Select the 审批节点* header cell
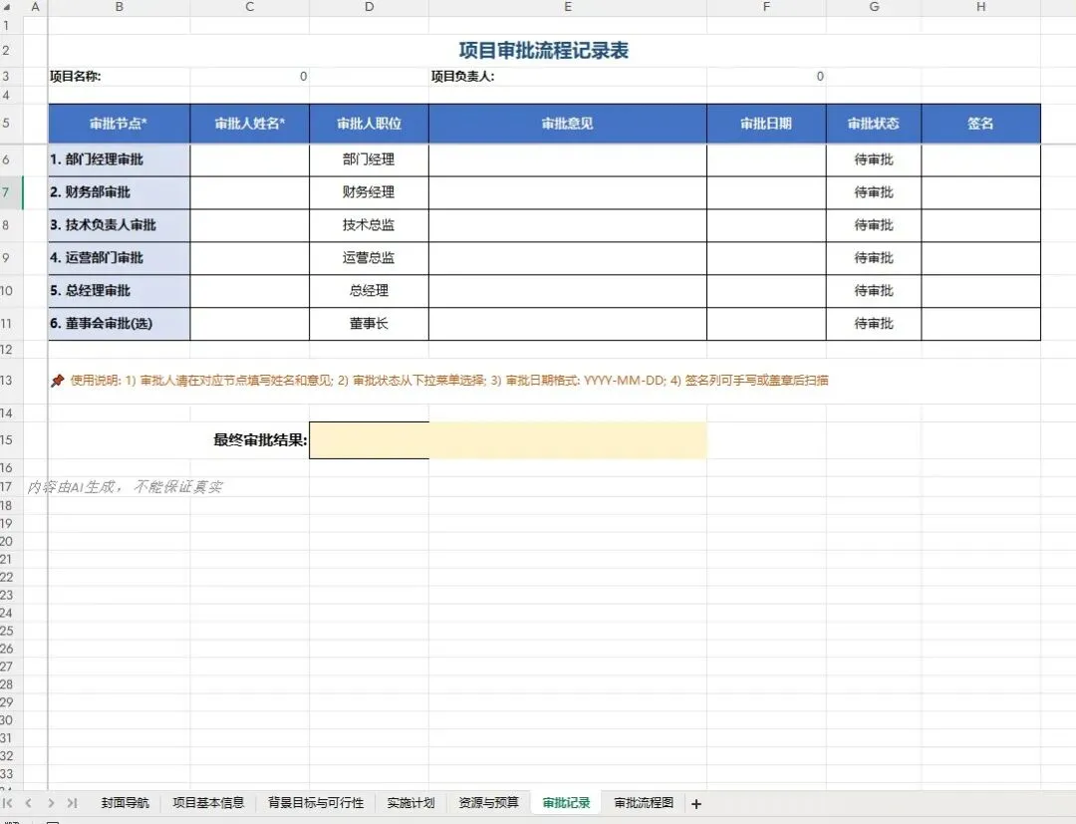 pos(119,124)
